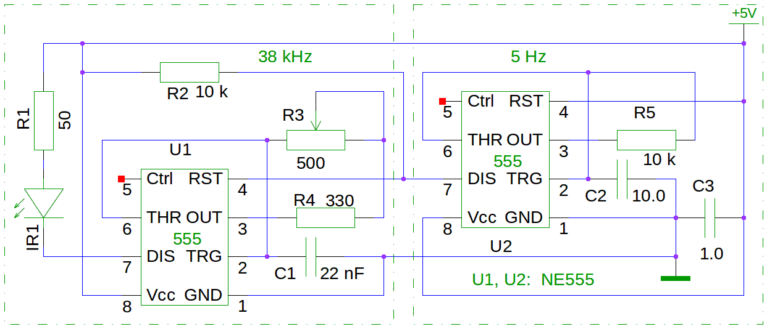
Task: Click the R3 potentiometer body
Action: point(316,140)
